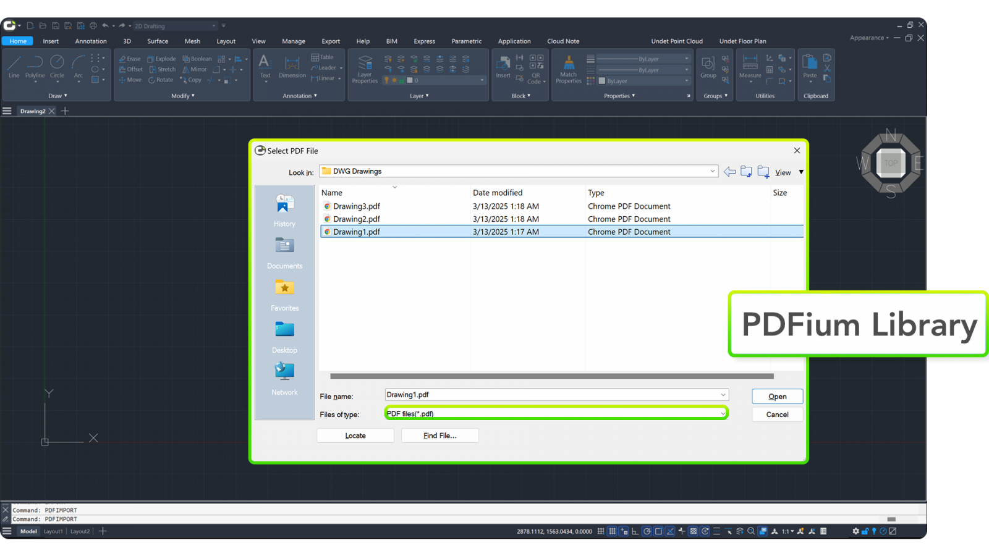Click the back arrow next to Look in
Image resolution: width=989 pixels, height=556 pixels.
click(x=729, y=172)
